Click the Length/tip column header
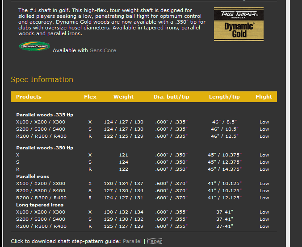The height and width of the screenshot is (247, 302). (224, 97)
